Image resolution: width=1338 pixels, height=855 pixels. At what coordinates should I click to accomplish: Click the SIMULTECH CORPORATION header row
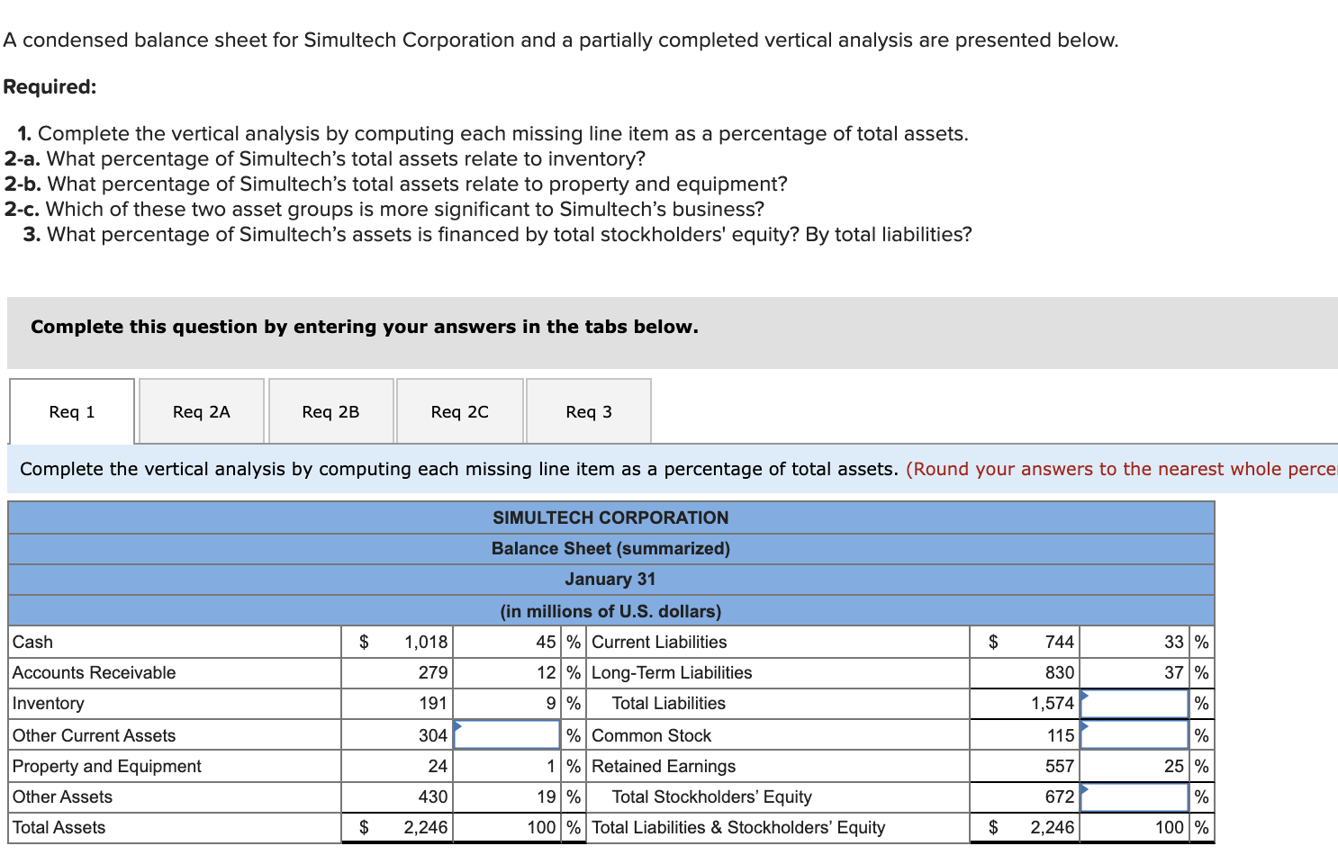click(x=610, y=517)
